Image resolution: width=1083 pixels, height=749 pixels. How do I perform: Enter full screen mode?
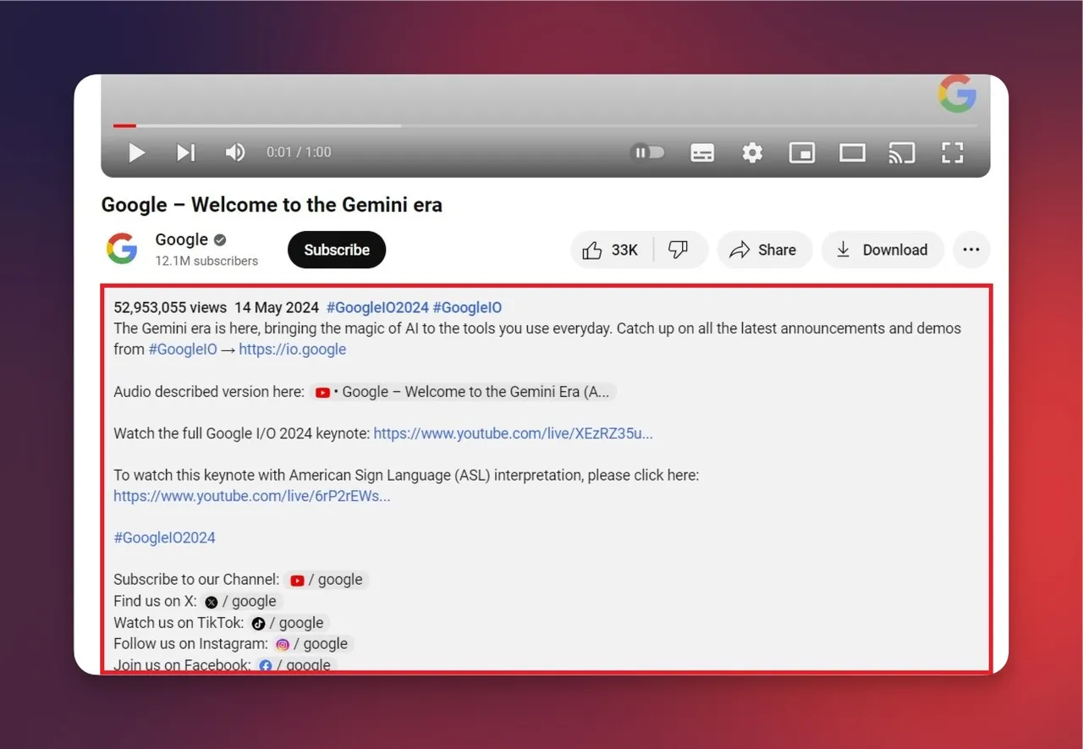953,152
